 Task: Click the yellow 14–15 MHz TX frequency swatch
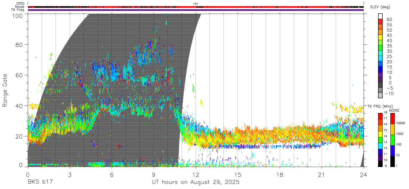click(x=380, y=134)
